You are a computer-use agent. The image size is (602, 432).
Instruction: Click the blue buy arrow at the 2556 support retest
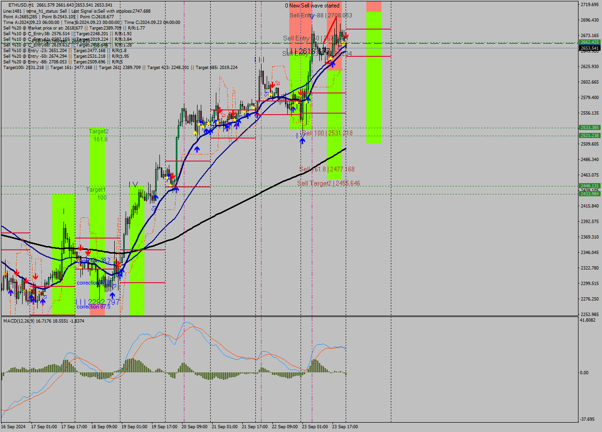click(257, 114)
